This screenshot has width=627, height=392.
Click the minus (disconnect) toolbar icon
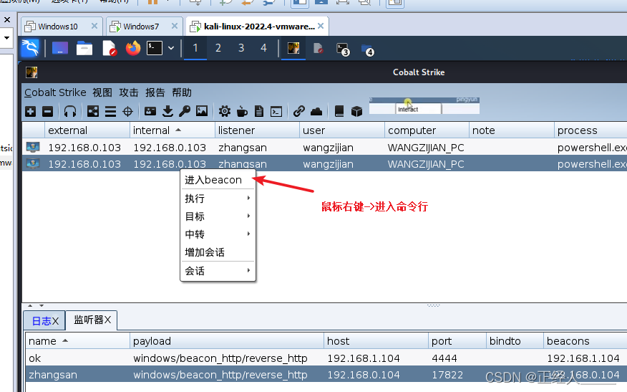pos(47,111)
